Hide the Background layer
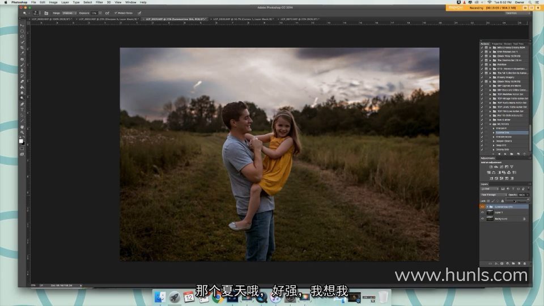The height and width of the screenshot is (306, 544). pyautogui.click(x=482, y=219)
